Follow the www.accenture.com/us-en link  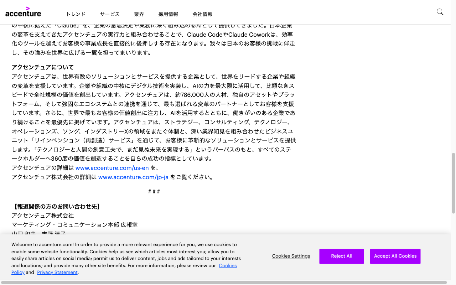(x=112, y=168)
